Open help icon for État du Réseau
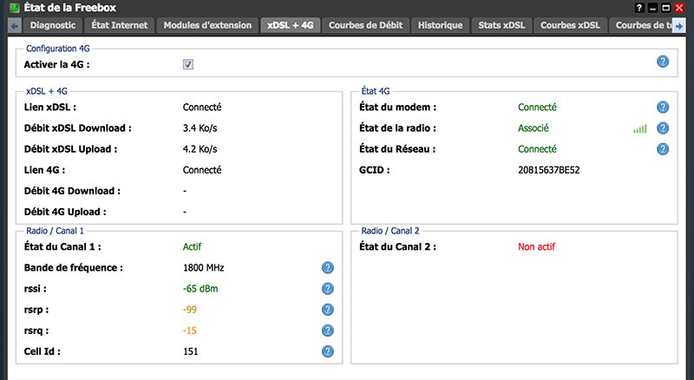This screenshot has width=694, height=380. tap(663, 149)
